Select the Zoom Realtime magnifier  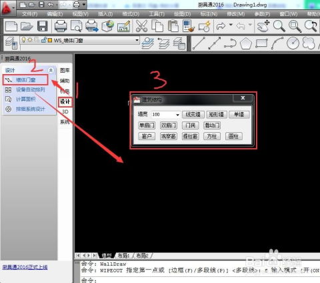tap(279, 26)
